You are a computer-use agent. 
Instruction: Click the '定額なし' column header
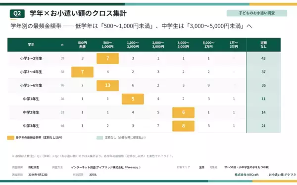(263, 45)
